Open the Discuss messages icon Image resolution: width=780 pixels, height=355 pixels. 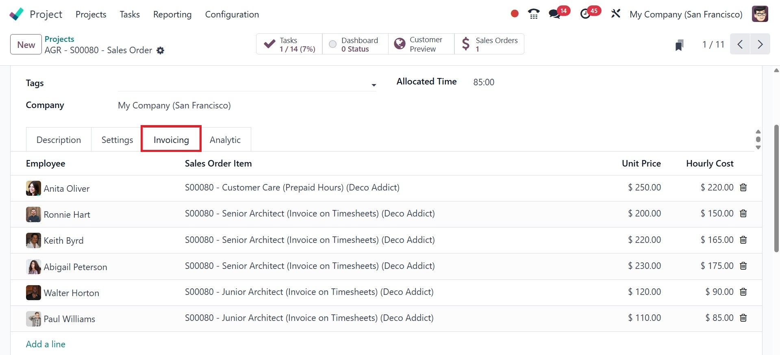point(554,14)
